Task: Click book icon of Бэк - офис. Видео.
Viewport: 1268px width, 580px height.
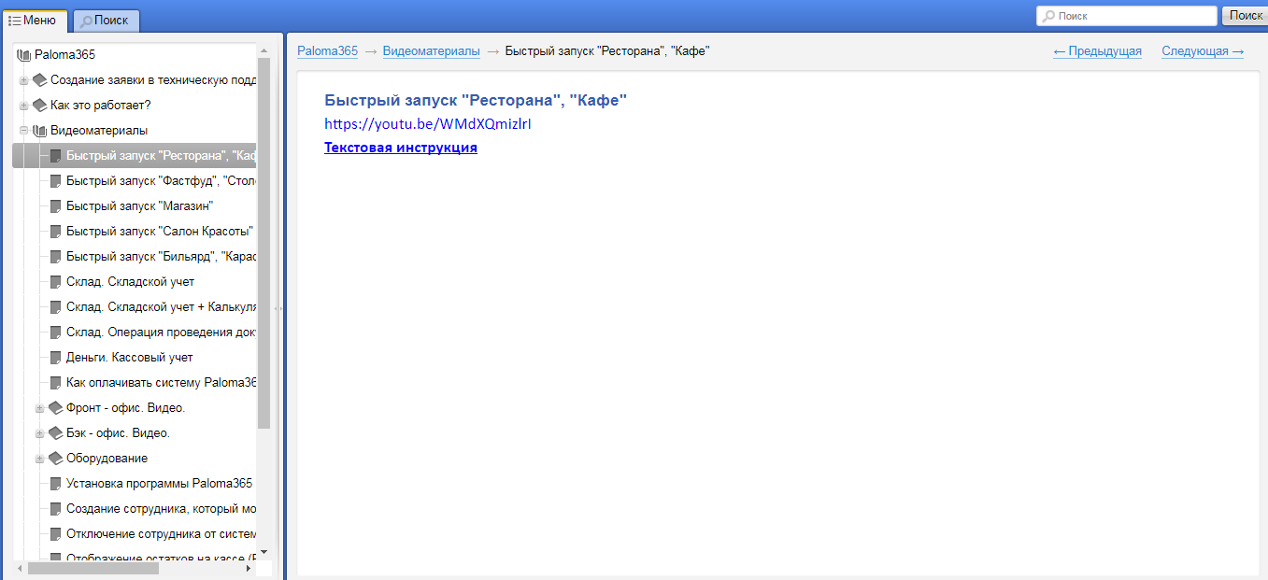Action: pyautogui.click(x=55, y=433)
